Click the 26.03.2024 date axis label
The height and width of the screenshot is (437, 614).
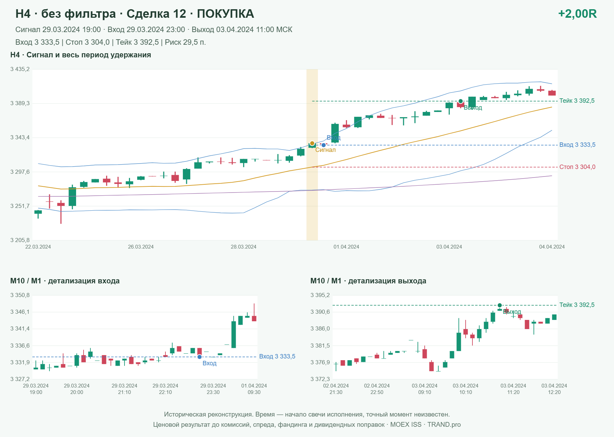(x=141, y=247)
